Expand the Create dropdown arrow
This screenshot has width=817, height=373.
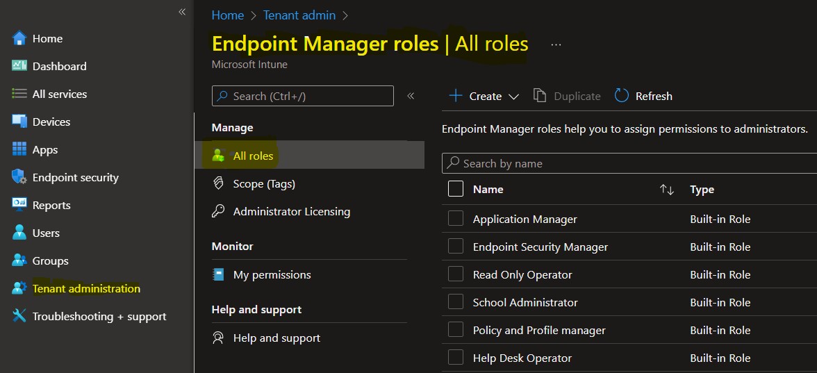click(513, 97)
